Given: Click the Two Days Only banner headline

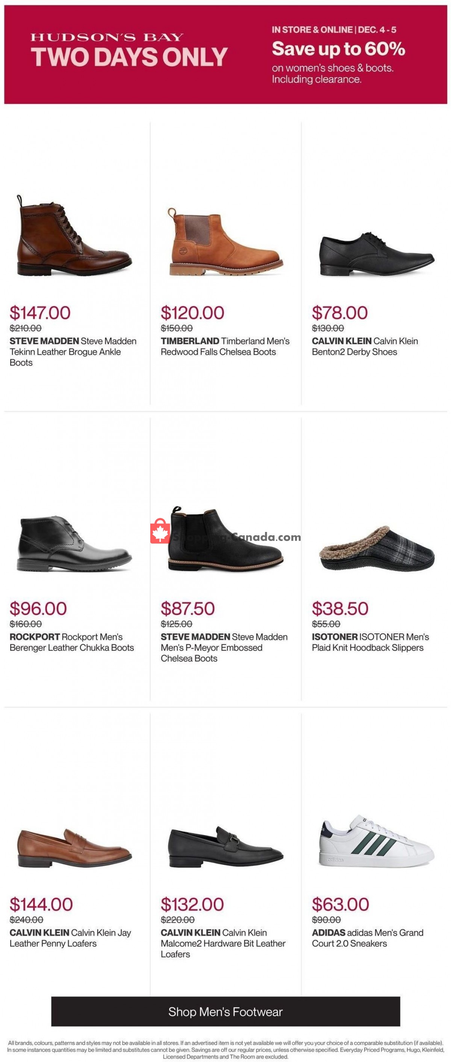Looking at the screenshot, I should 129,56.
